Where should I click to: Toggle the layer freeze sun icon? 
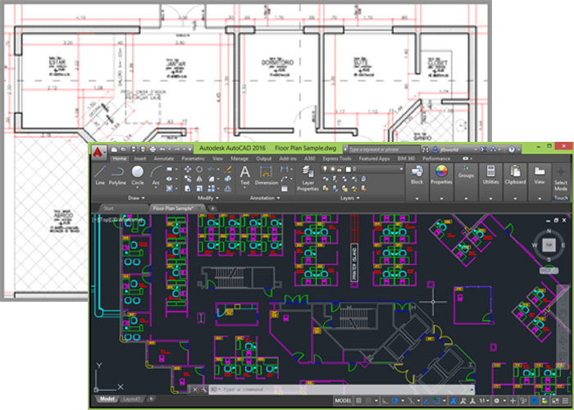332,169
